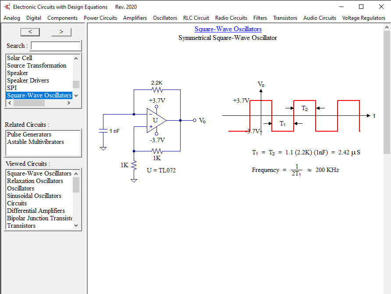
Task: Maximize the application window
Action: [361, 7]
